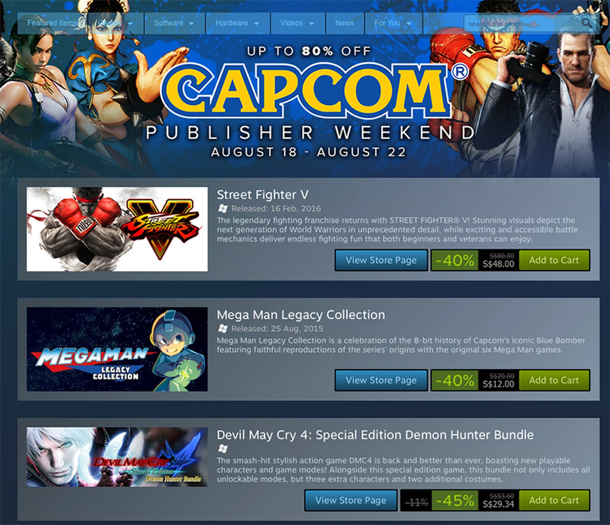Image resolution: width=610 pixels, height=525 pixels.
Task: Open the Mega Man Legacy Collection thumbnail
Action: [x=117, y=349]
